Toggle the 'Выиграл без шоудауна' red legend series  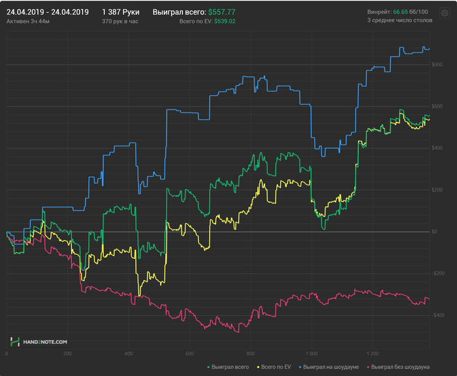click(x=398, y=367)
